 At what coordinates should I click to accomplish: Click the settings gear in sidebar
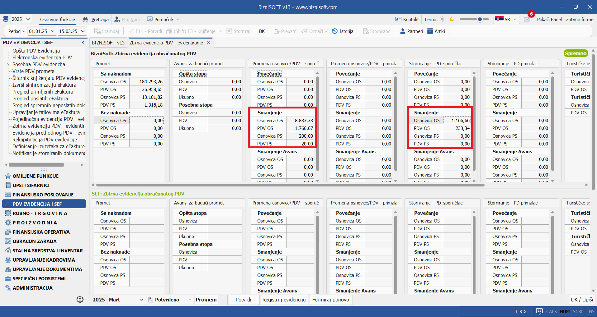(x=80, y=299)
